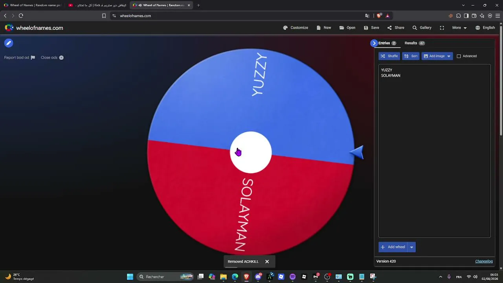
Task: Click the blue pencil edit icon
Action: click(9, 43)
